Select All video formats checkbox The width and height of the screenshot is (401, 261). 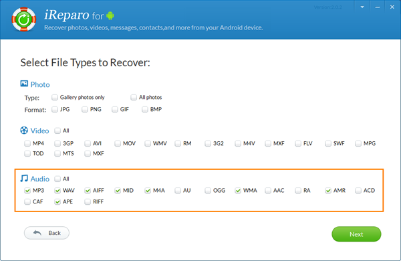57,130
